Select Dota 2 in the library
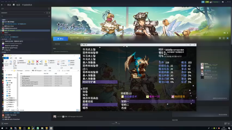The width and height of the screenshot is (232, 130). pos(6,33)
